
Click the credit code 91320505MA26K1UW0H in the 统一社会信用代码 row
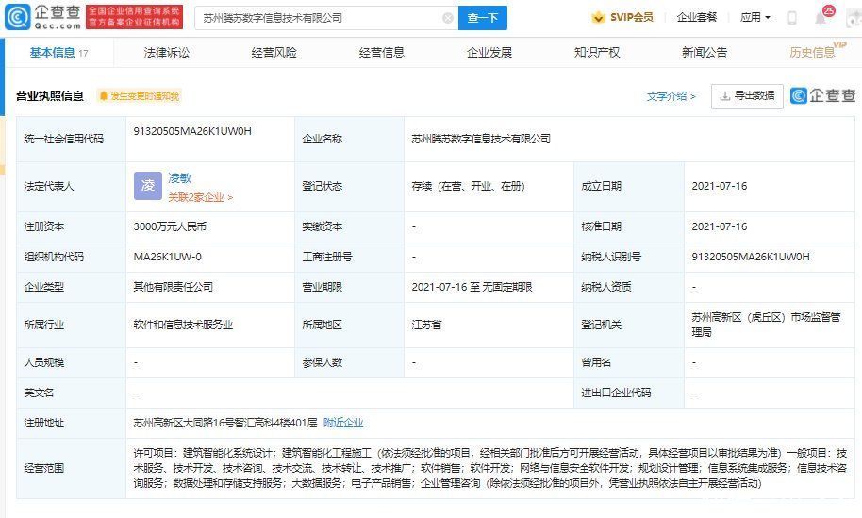click(x=192, y=131)
